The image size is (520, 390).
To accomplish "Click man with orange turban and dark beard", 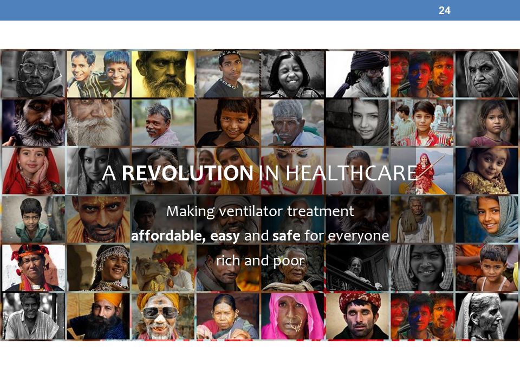I will click(x=98, y=316).
